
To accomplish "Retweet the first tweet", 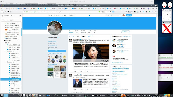I will click(x=80, y=71).
